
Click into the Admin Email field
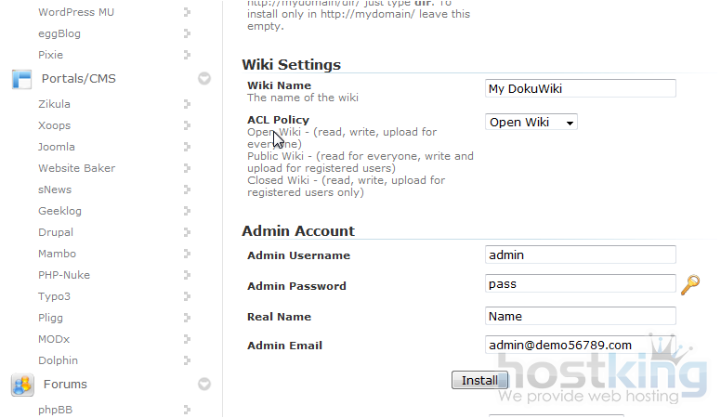tap(581, 346)
